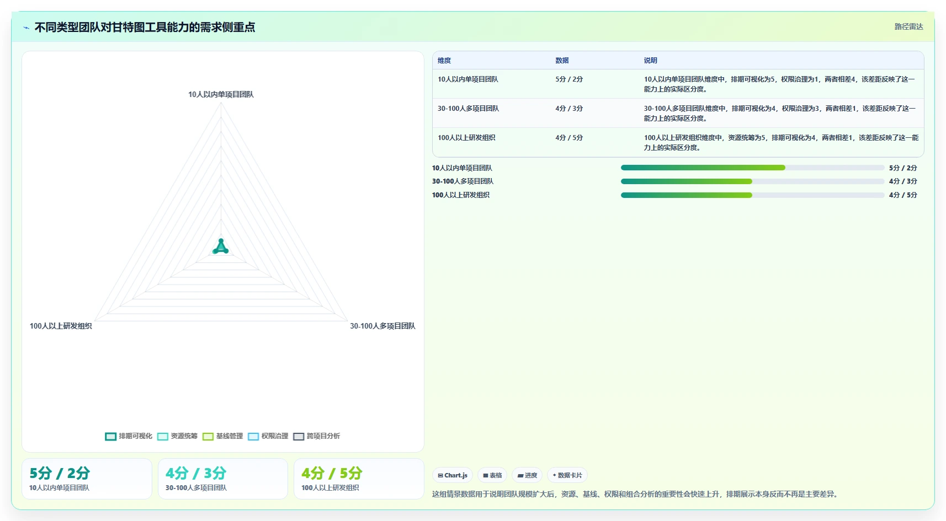Click description text for 10人以内单项目团队 row
The height and width of the screenshot is (521, 946).
779,84
